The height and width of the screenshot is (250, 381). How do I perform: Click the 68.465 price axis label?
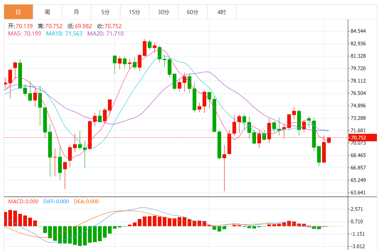pyautogui.click(x=358, y=155)
